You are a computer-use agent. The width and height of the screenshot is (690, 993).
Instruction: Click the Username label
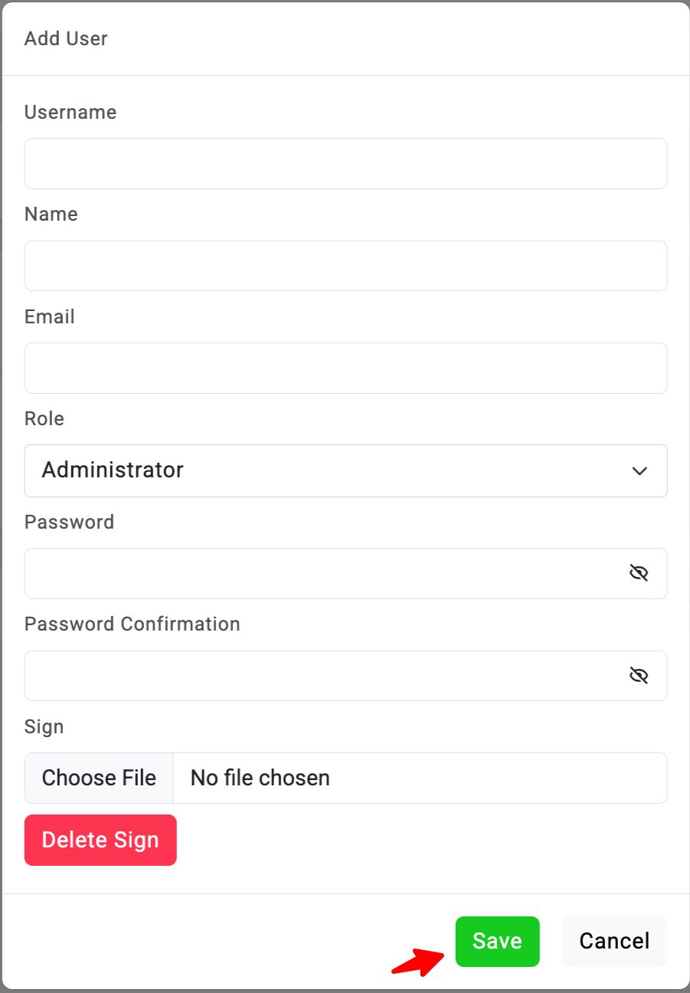[x=70, y=112]
